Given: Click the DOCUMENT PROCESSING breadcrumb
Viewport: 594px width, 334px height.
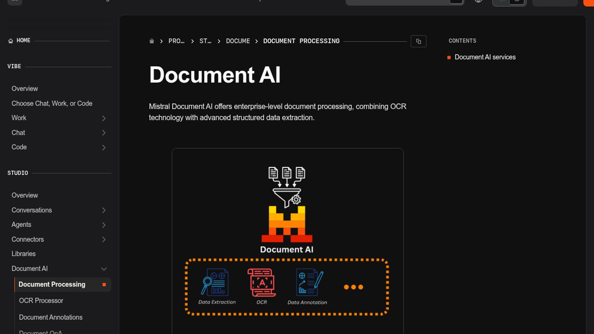Looking at the screenshot, I should (301, 41).
